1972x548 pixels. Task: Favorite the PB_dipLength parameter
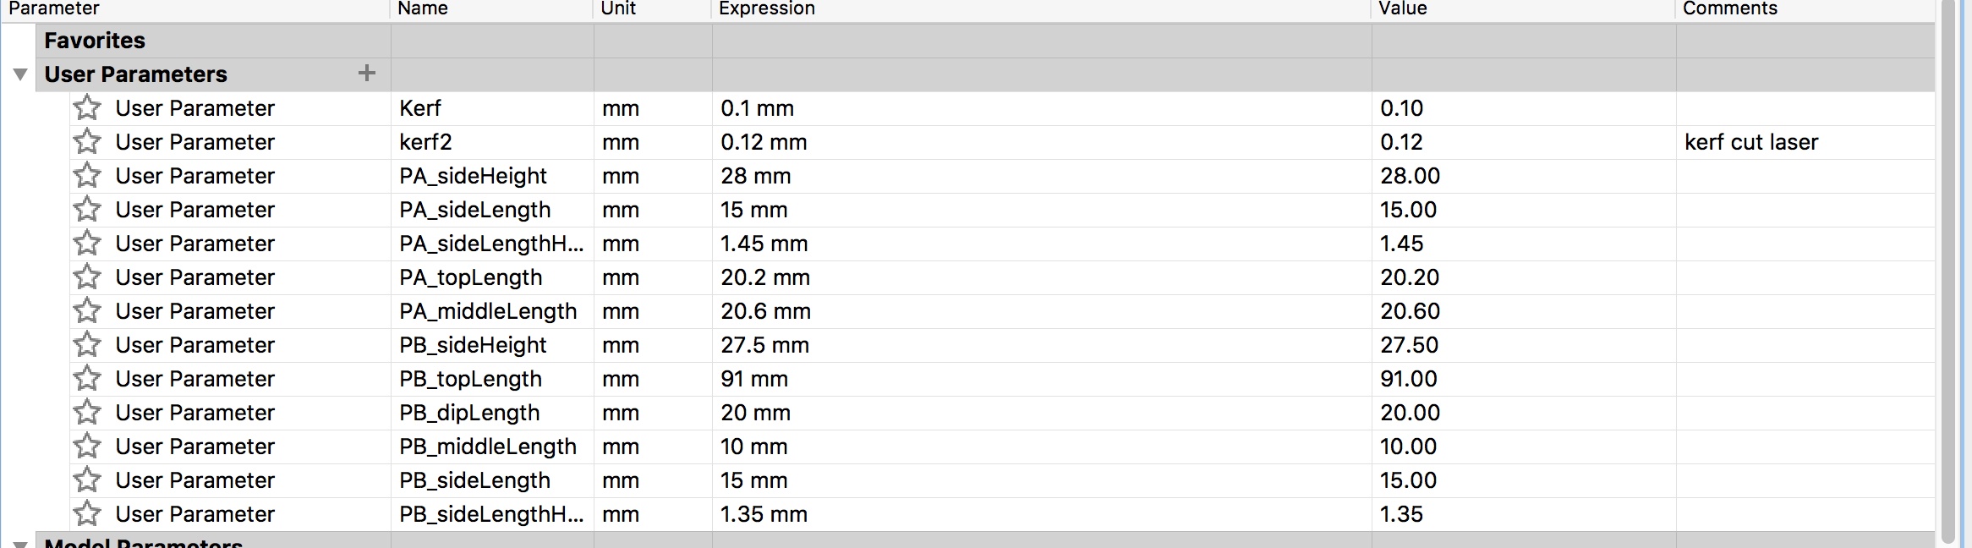click(x=87, y=413)
